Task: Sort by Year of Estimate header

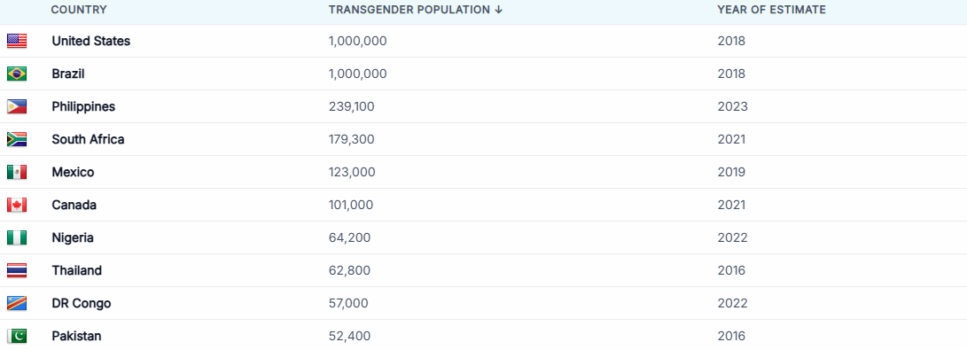Action: tap(771, 10)
